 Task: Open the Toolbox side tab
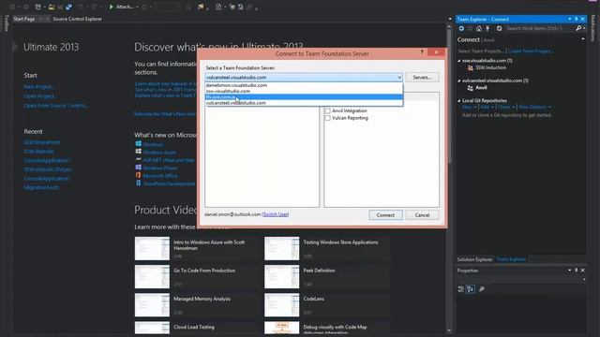click(6, 23)
